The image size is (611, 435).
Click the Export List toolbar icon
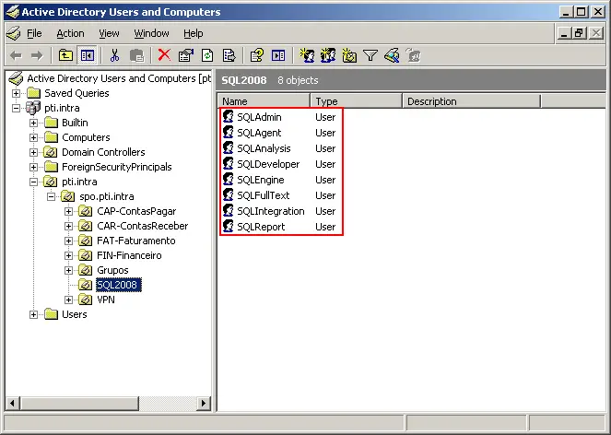[x=229, y=55]
